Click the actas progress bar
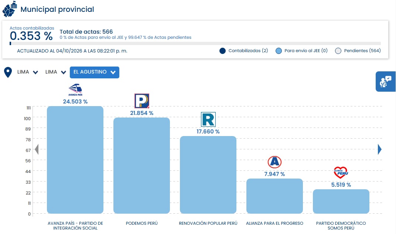396x234 pixels. click(195, 44)
